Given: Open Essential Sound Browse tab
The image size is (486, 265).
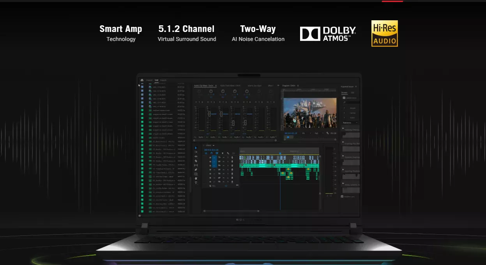Looking at the screenshot, I should 344,93.
